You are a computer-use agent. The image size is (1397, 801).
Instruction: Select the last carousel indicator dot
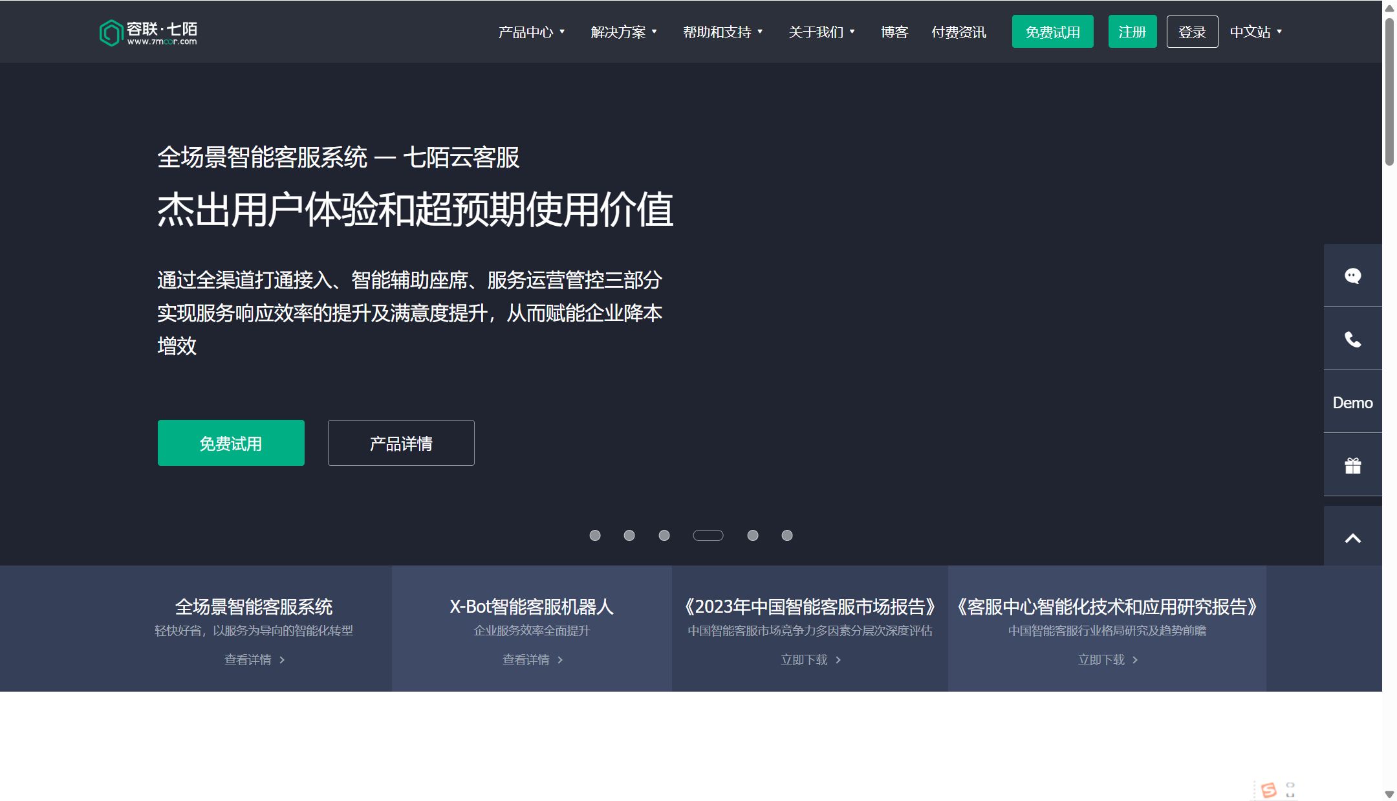(787, 535)
